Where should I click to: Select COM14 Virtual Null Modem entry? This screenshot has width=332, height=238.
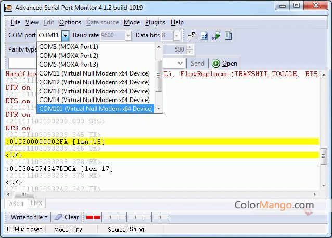click(96, 100)
